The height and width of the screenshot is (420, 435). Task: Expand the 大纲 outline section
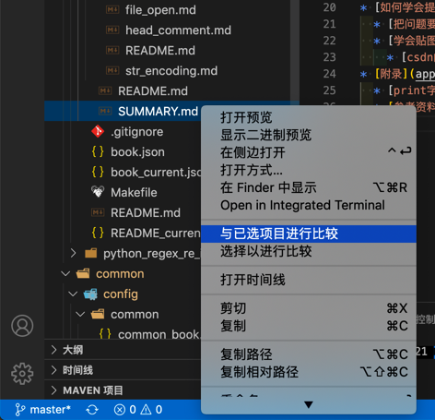(x=54, y=350)
